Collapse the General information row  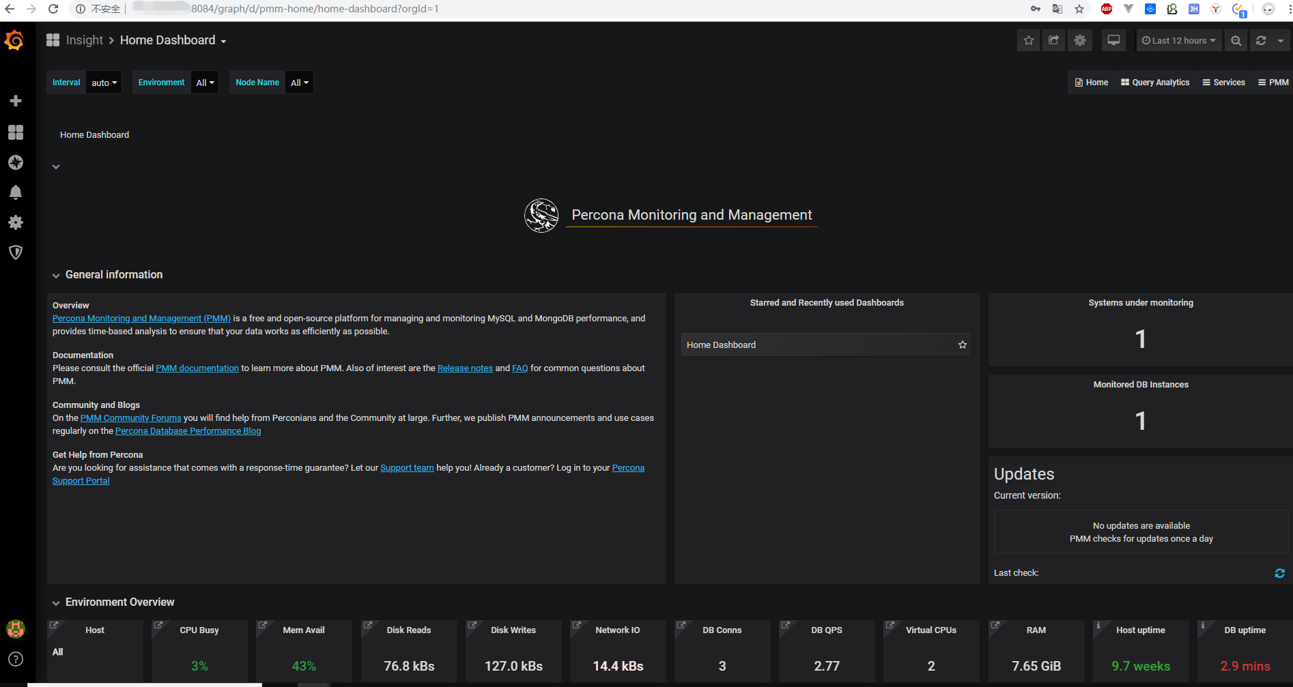tap(107, 274)
